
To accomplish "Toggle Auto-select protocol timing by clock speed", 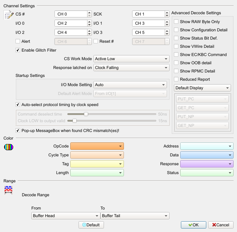I will click(18, 104).
